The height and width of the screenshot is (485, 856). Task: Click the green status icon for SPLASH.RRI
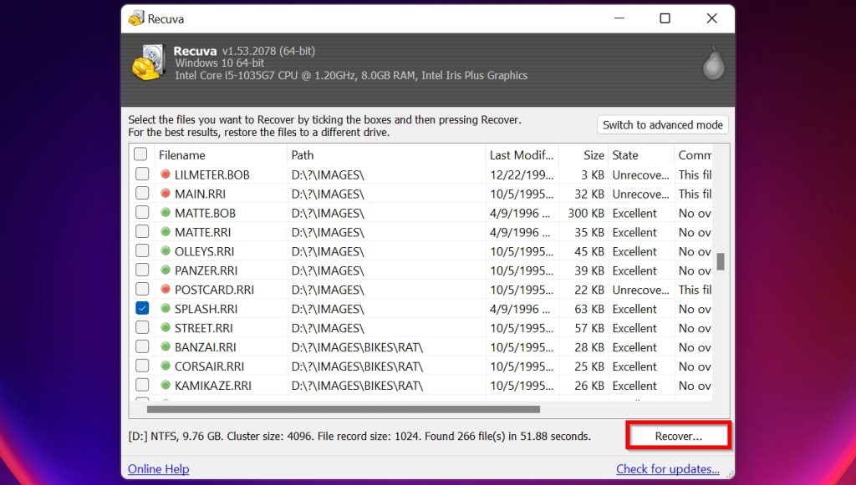pos(166,309)
